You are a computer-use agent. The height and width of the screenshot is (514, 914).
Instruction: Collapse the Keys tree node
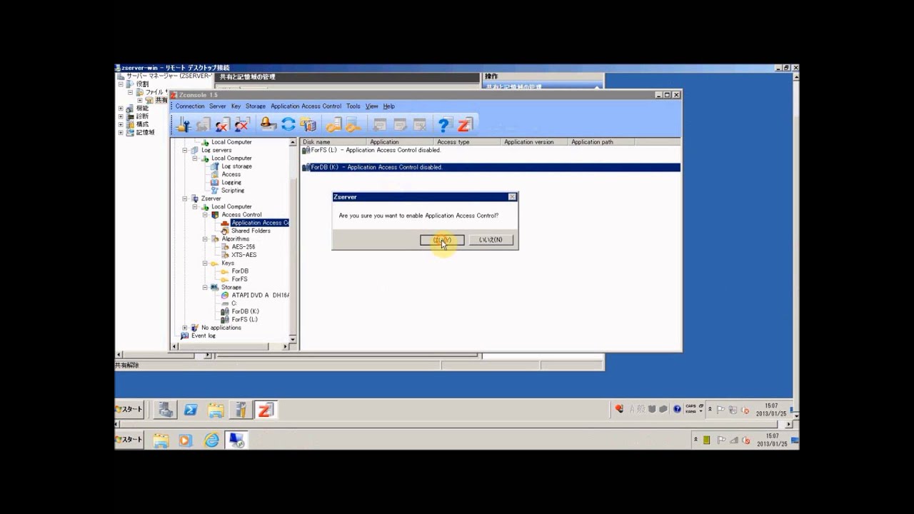tap(205, 263)
